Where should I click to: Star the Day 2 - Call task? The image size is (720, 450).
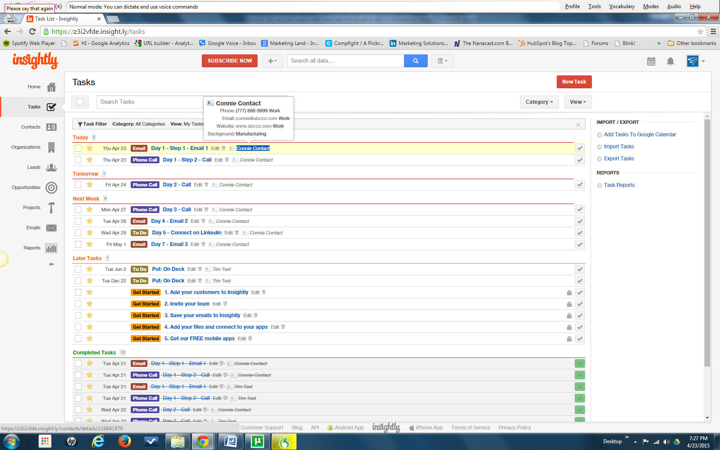[90, 185]
